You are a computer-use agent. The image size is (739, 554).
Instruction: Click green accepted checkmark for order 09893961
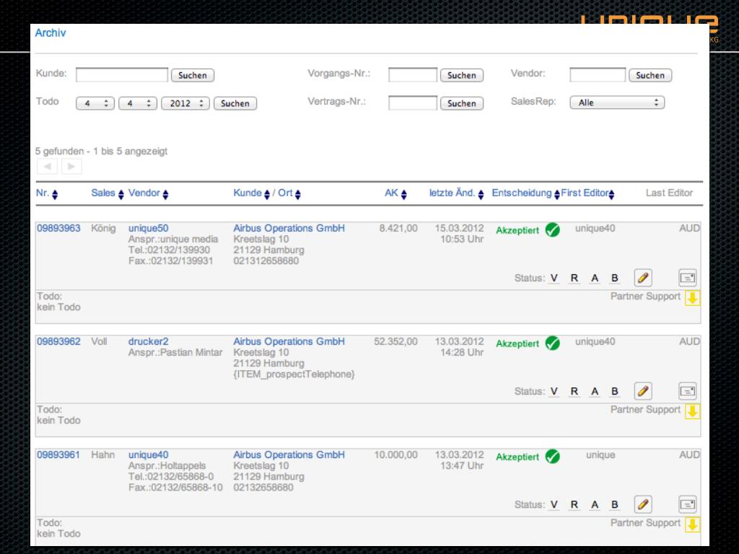tap(552, 457)
